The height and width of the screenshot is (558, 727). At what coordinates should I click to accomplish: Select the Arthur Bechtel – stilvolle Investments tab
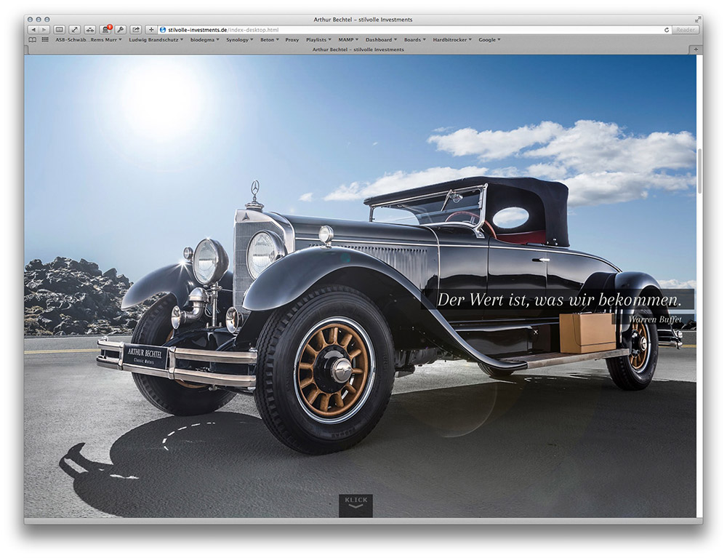click(358, 49)
